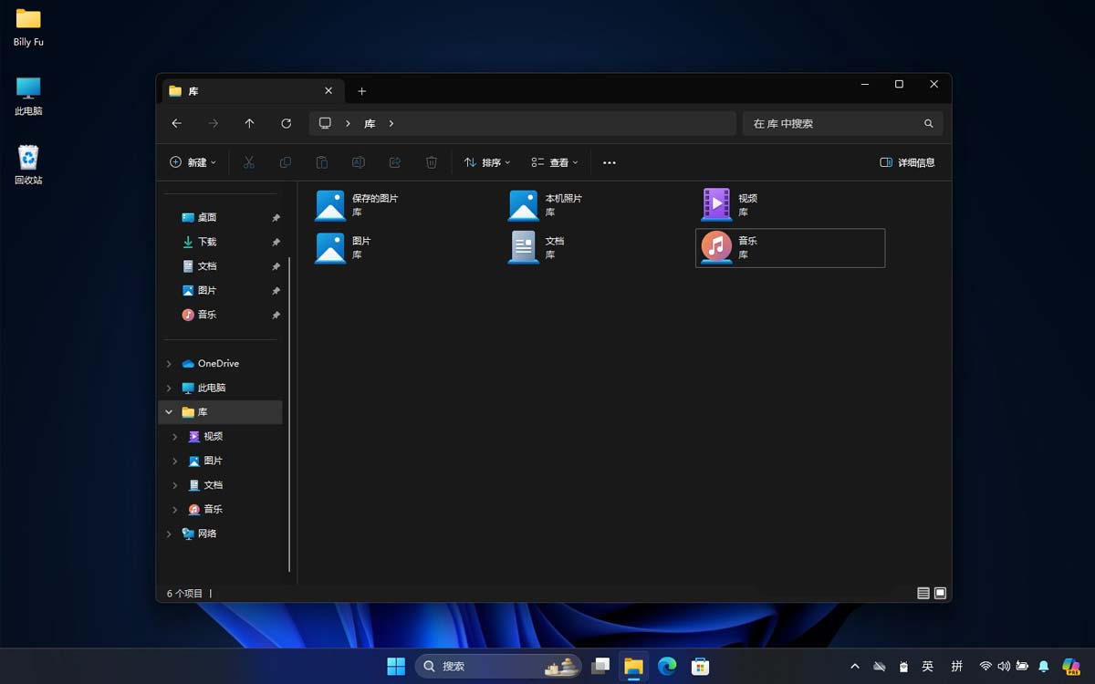The width and height of the screenshot is (1095, 684).
Task: Click the Refresh icon in navigation bar
Action: (286, 123)
